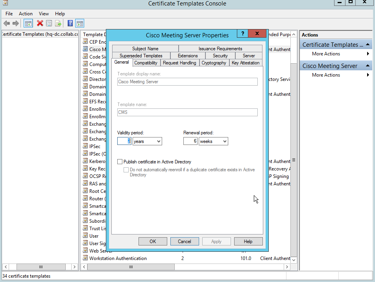Open the Properties toolbar icon
The height and width of the screenshot is (282, 375).
point(49,24)
